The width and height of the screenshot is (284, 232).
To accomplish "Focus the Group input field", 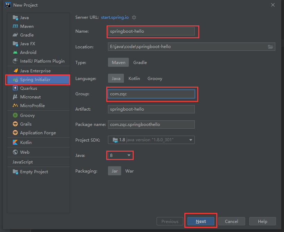I will point(151,94).
